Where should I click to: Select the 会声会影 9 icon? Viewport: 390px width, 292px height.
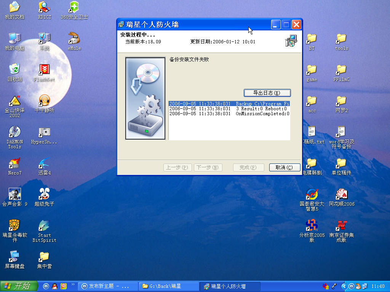point(15,198)
